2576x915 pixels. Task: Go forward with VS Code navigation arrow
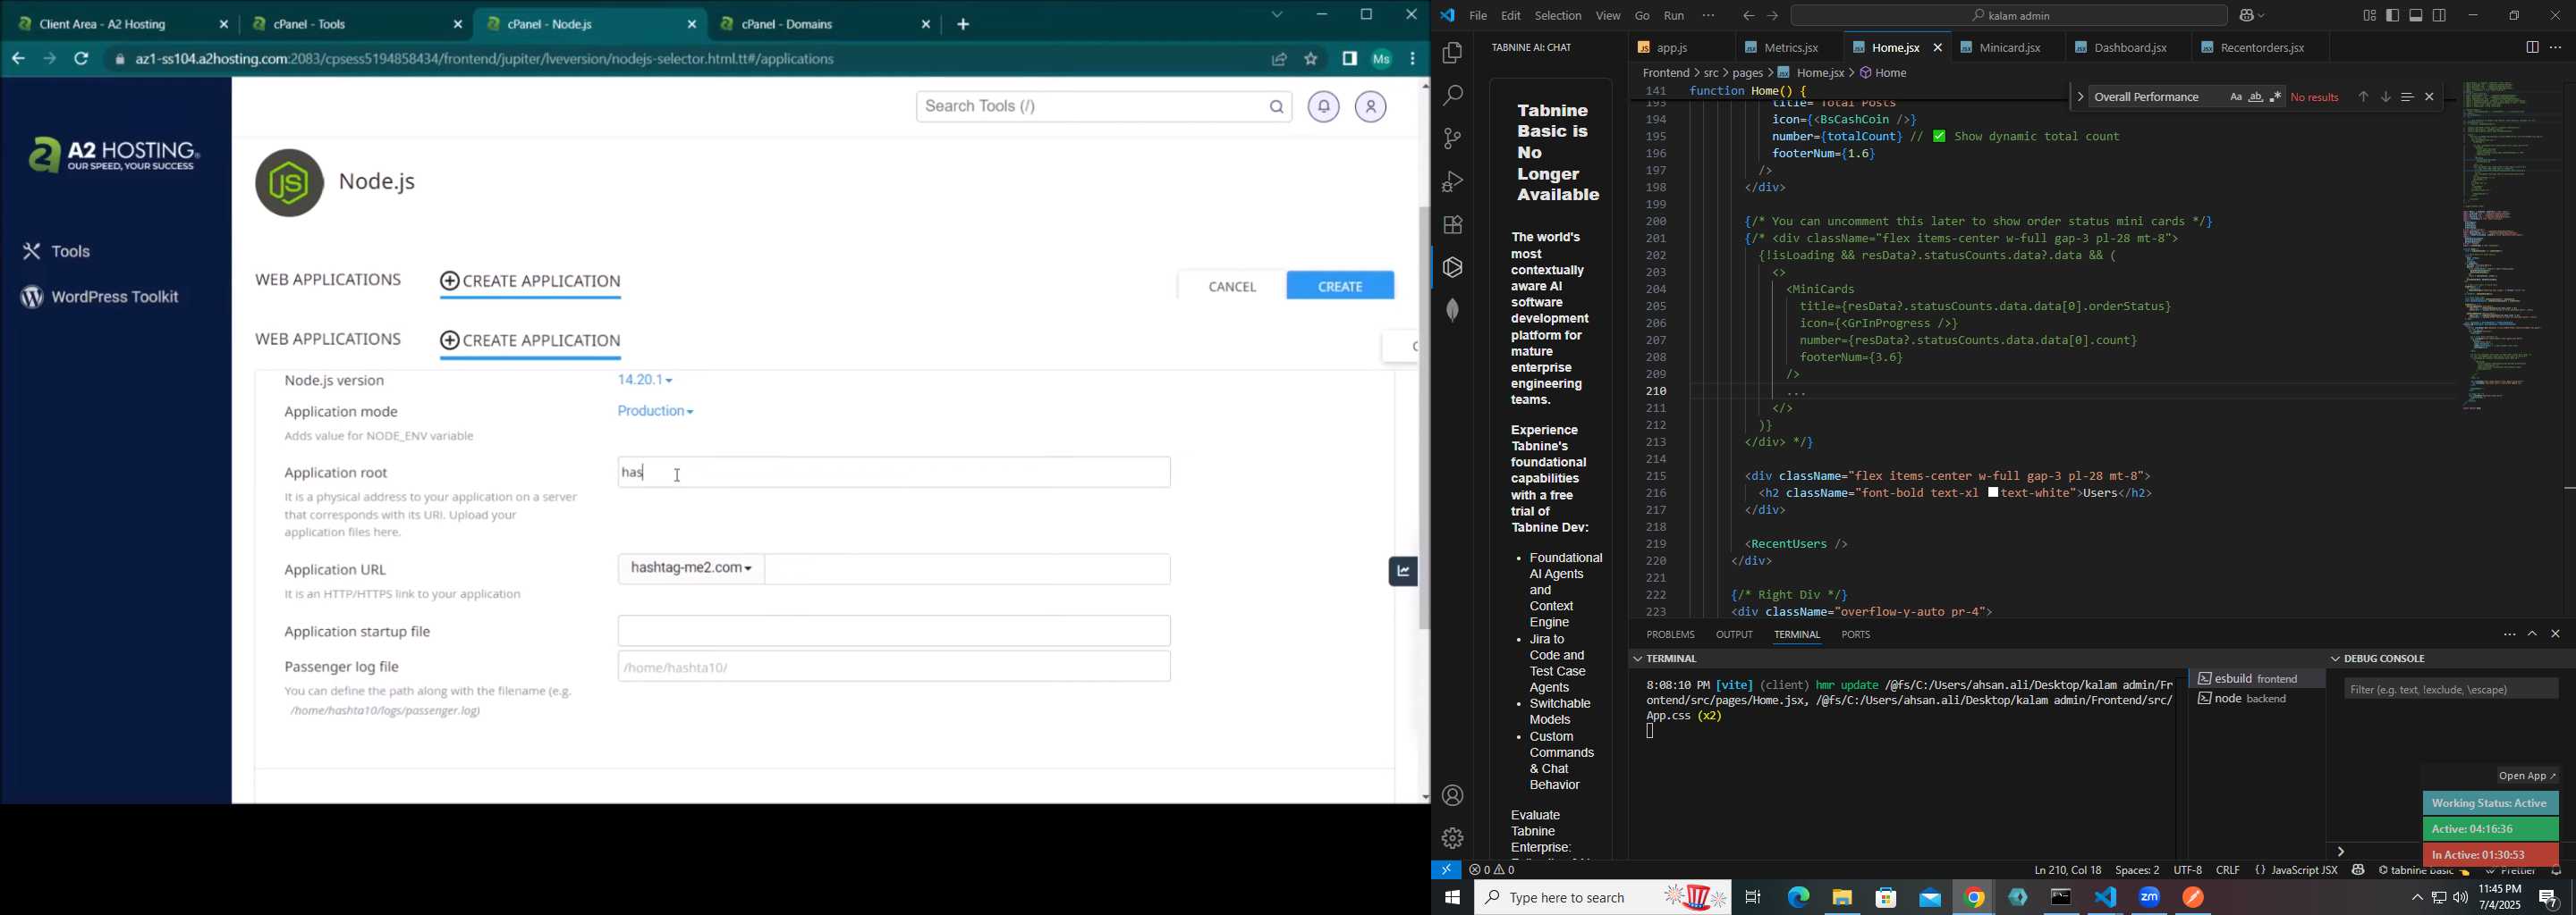(x=1772, y=16)
